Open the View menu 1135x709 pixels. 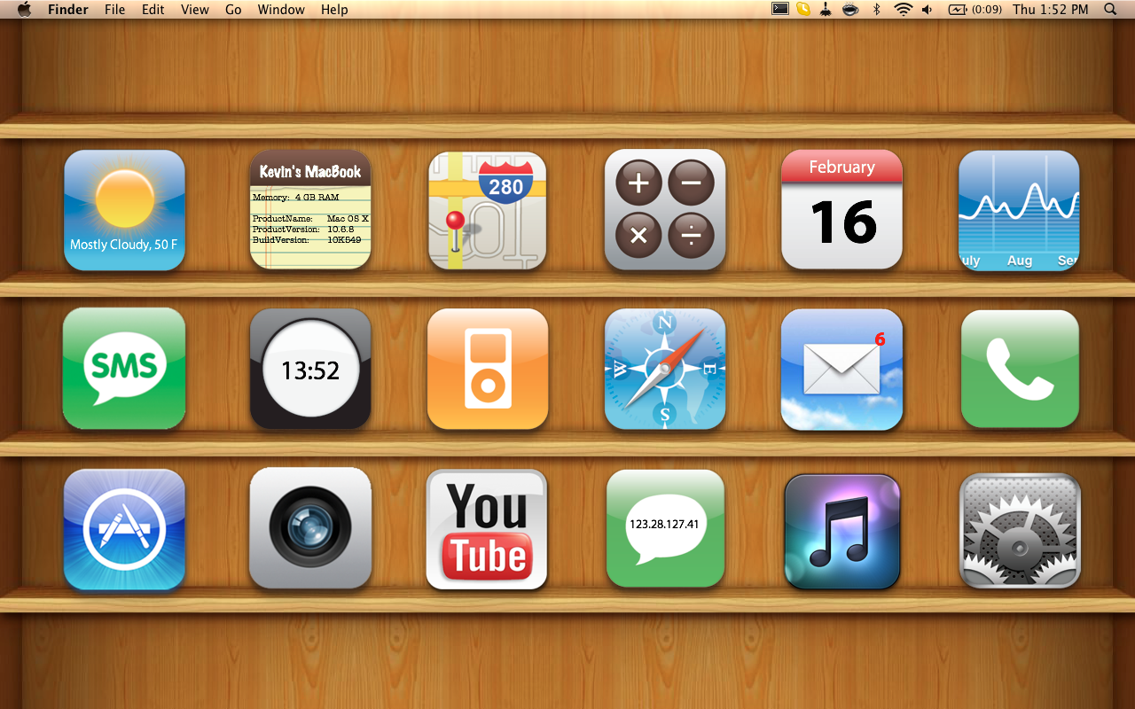pyautogui.click(x=195, y=10)
